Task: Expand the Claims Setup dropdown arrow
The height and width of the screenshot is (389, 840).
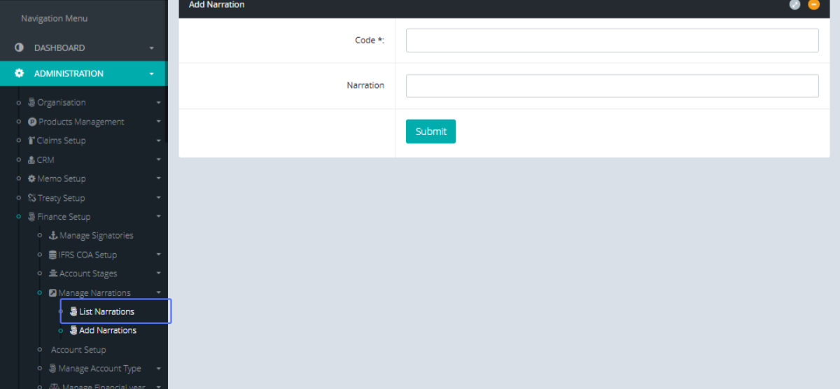Action: click(158, 141)
